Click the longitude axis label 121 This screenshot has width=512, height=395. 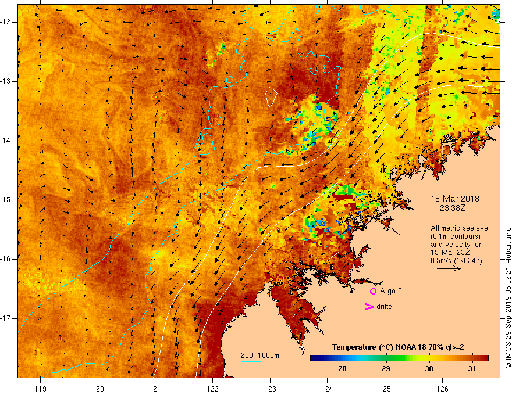155,389
